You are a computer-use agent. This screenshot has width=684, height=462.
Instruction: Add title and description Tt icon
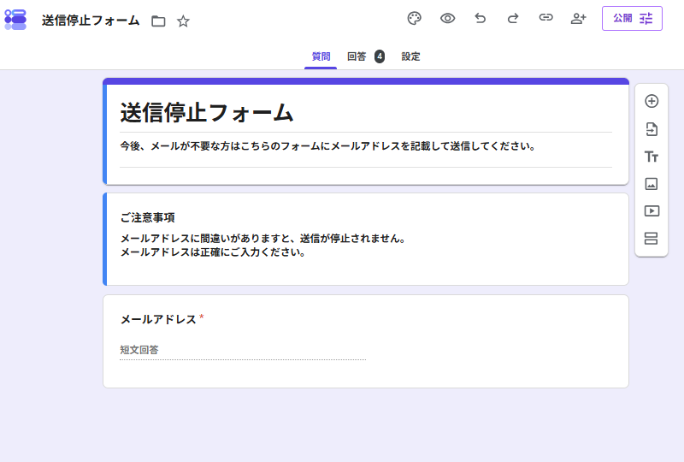click(652, 157)
